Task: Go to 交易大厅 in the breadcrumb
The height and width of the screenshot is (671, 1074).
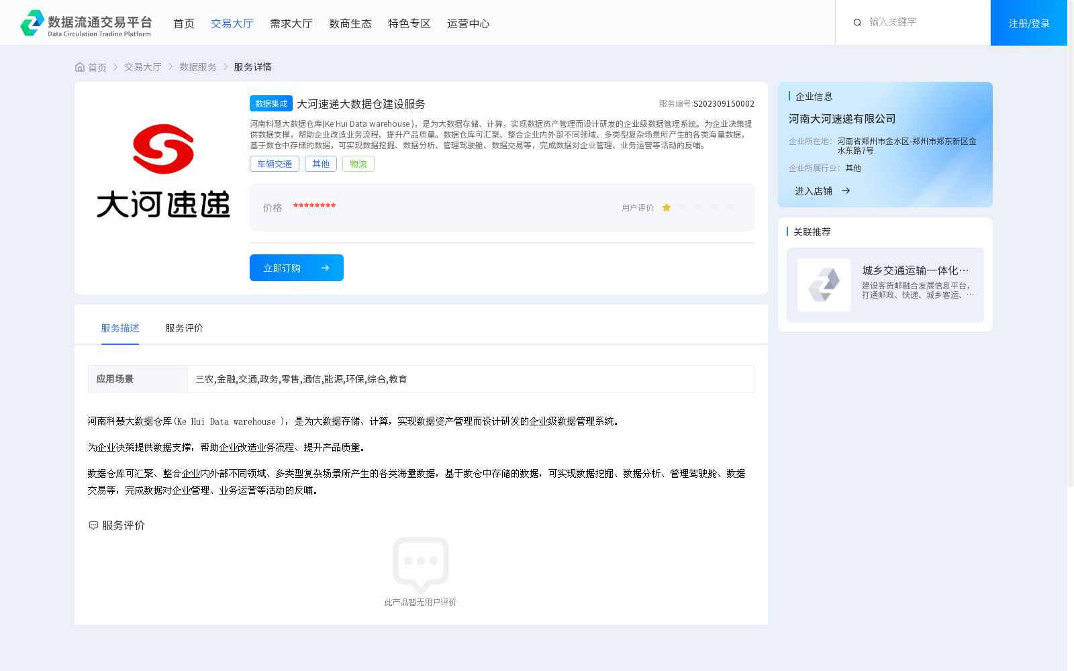Action: coord(143,67)
